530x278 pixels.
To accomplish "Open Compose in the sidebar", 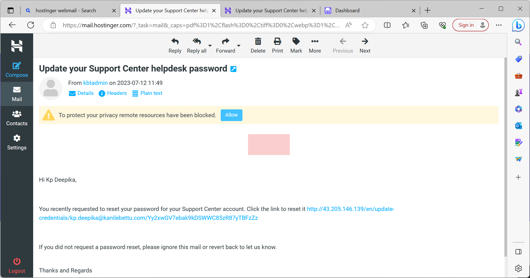I will pyautogui.click(x=17, y=70).
